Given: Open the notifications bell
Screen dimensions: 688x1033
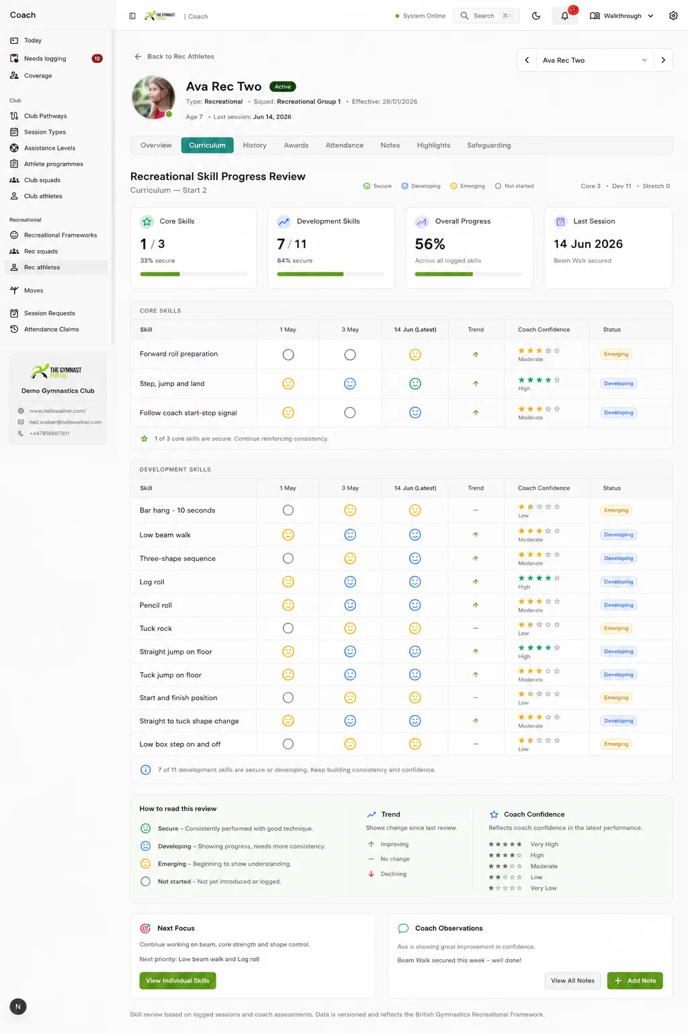Looking at the screenshot, I should (565, 16).
